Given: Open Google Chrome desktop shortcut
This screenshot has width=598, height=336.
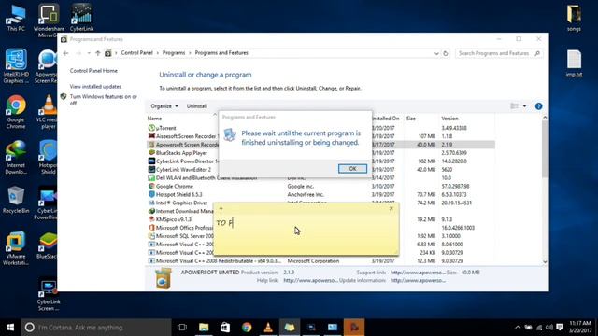Looking at the screenshot, I should 16,112.
